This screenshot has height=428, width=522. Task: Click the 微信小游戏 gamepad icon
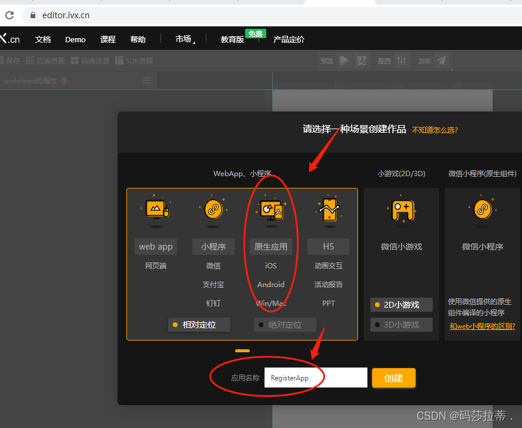tap(402, 210)
